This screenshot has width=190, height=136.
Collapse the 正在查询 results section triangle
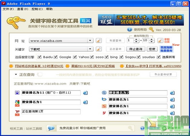[x=16, y=74]
